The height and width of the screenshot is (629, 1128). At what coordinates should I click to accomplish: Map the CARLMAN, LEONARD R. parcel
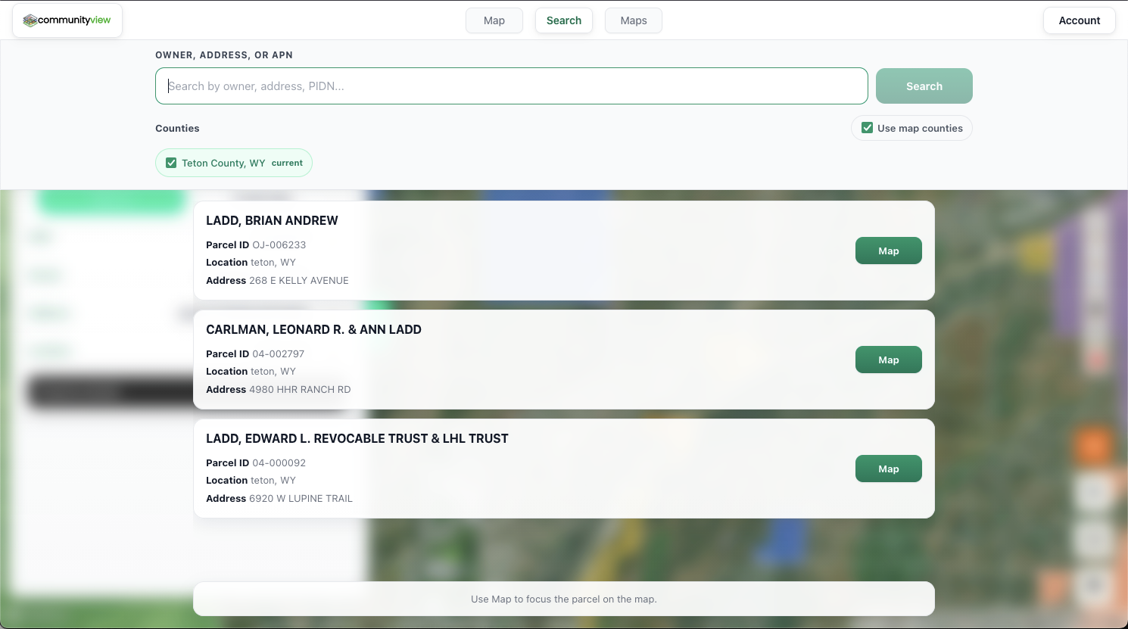click(889, 360)
